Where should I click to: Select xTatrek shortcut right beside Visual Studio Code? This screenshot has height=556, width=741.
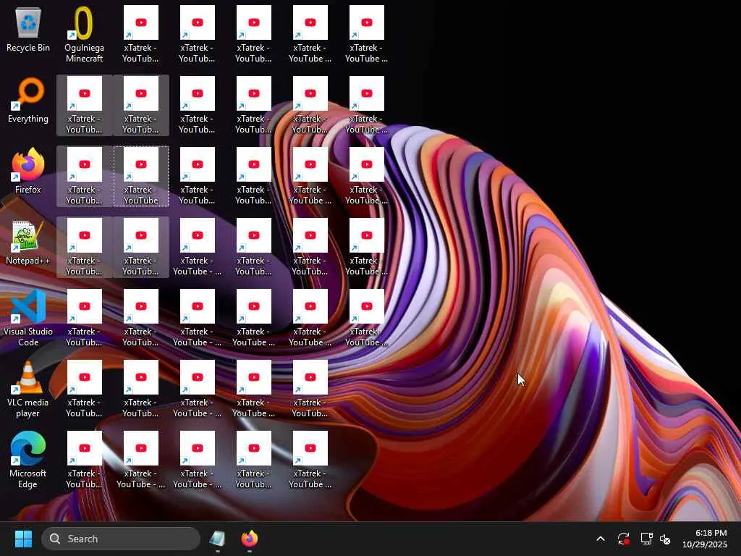coord(84,318)
